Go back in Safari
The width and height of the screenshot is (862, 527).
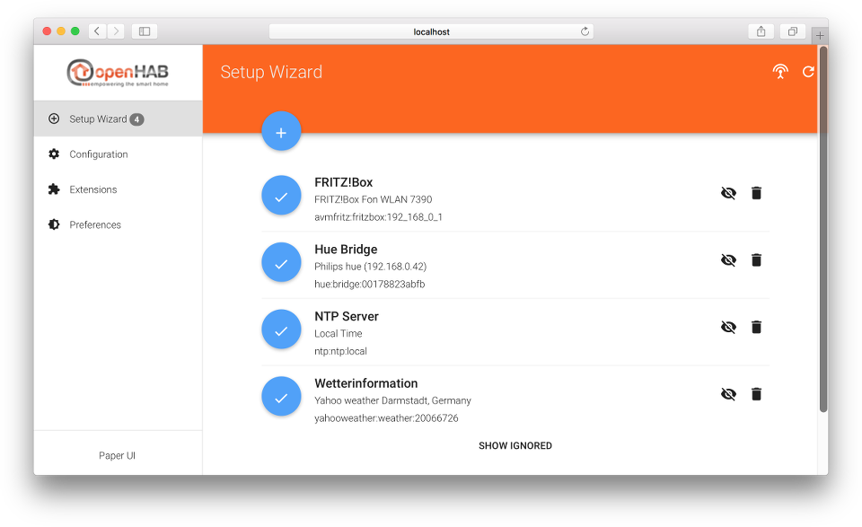97,31
